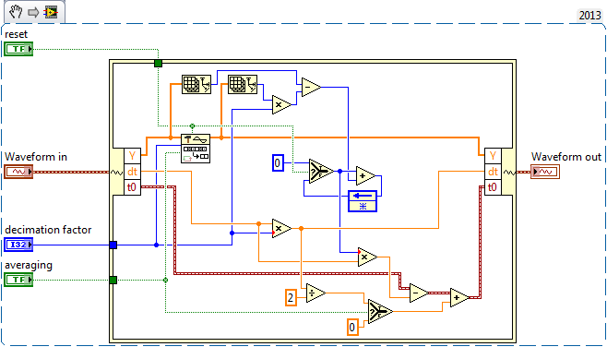Image resolution: width=607 pixels, height=347 pixels.
Task: Toggle the averaging boolean terminal
Action: 18,280
